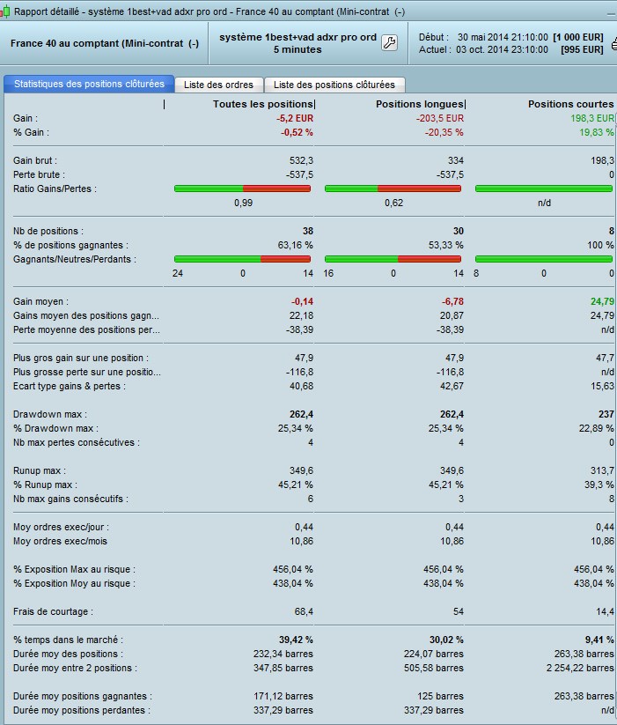The image size is (617, 725).
Task: Click the Drawdown max row label
Action: 50,414
